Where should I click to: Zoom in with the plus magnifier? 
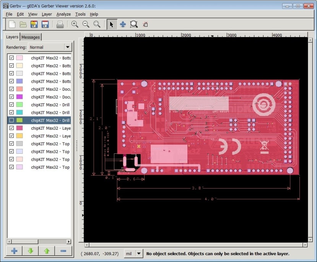pos(75,24)
